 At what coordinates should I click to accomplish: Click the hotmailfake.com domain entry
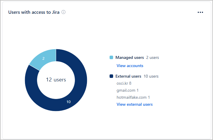pyautogui.click(x=132, y=97)
